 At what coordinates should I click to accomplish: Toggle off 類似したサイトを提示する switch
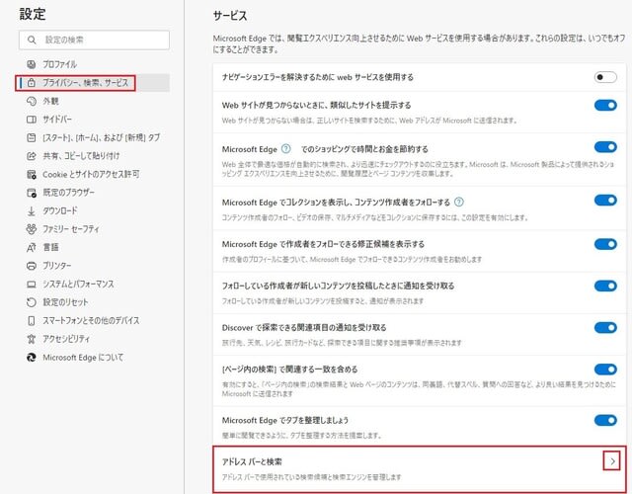pyautogui.click(x=605, y=106)
